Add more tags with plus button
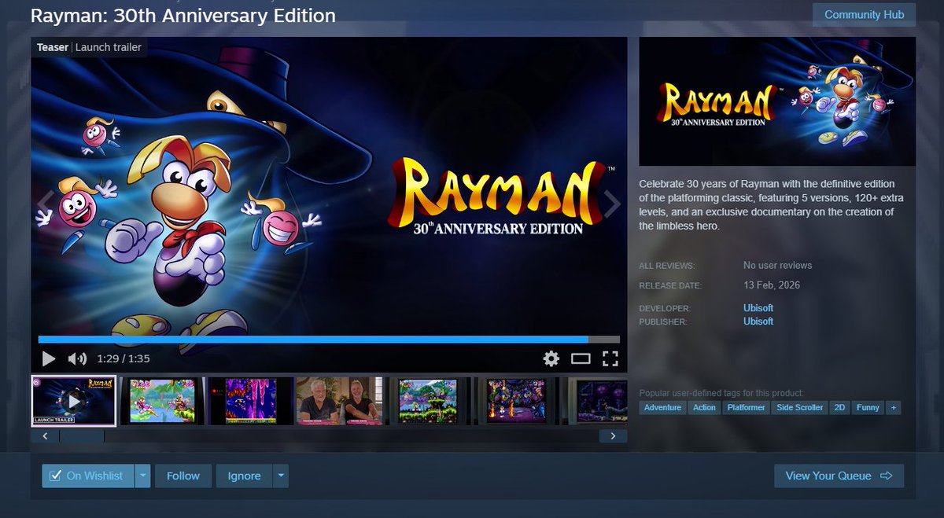The image size is (944, 518). tap(893, 407)
